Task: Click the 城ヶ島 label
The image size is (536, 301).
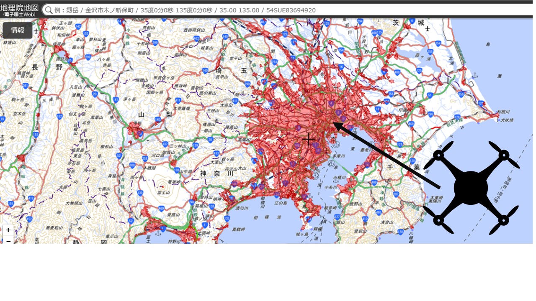Action: pyautogui.click(x=302, y=234)
